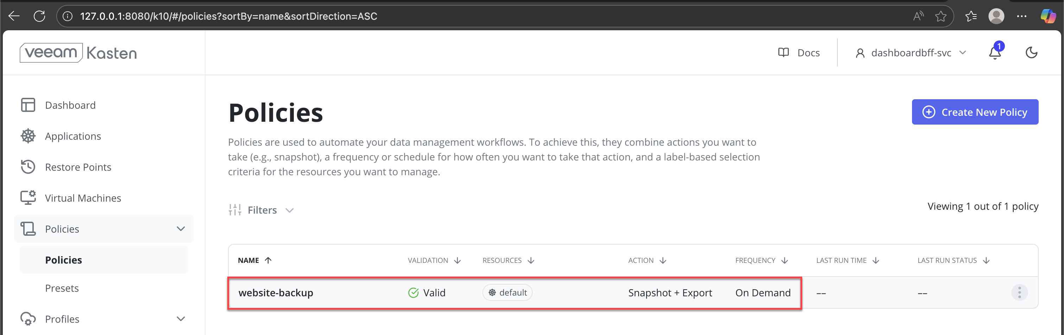Screen dimensions: 1064x335
Task: Add page to favorites with star icon
Action: [x=940, y=16]
